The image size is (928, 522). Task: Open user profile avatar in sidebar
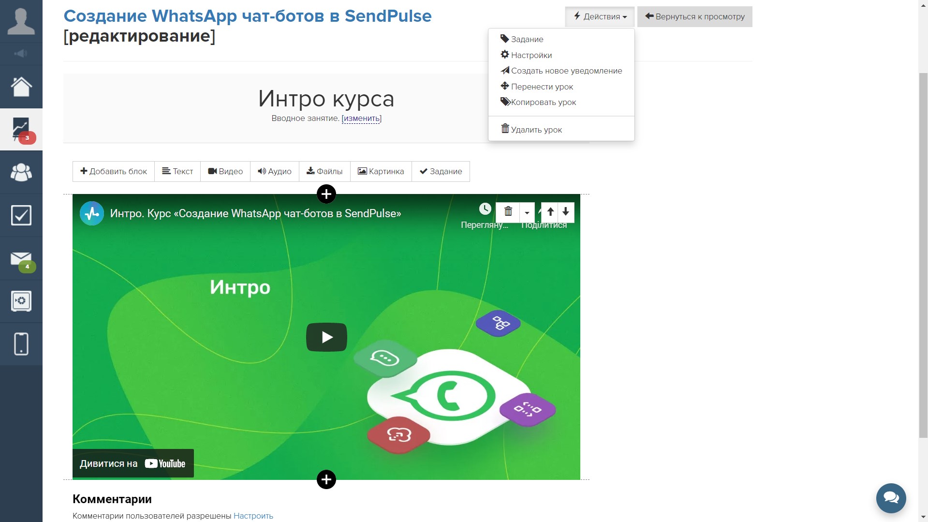click(x=21, y=21)
